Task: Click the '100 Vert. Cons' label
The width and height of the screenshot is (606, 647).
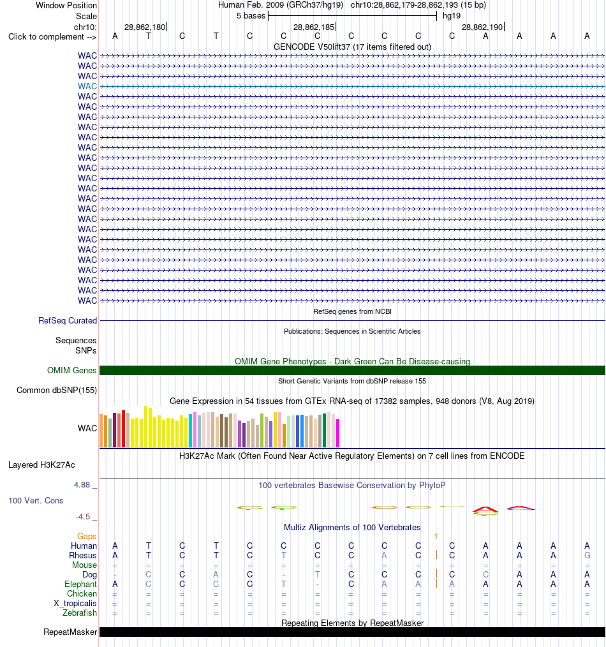Action: tap(36, 500)
